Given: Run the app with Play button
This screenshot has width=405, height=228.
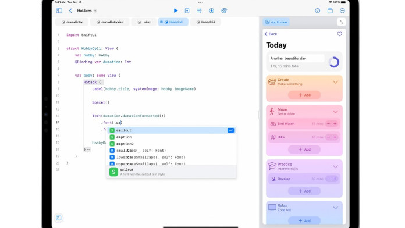Looking at the screenshot, I should [176, 10].
